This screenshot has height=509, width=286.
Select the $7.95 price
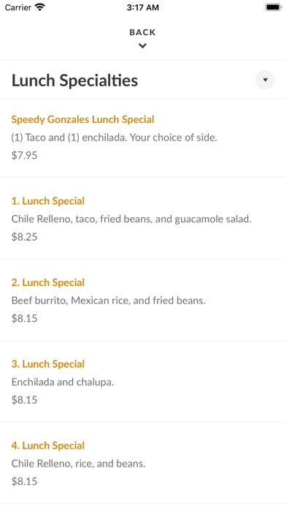click(x=24, y=155)
